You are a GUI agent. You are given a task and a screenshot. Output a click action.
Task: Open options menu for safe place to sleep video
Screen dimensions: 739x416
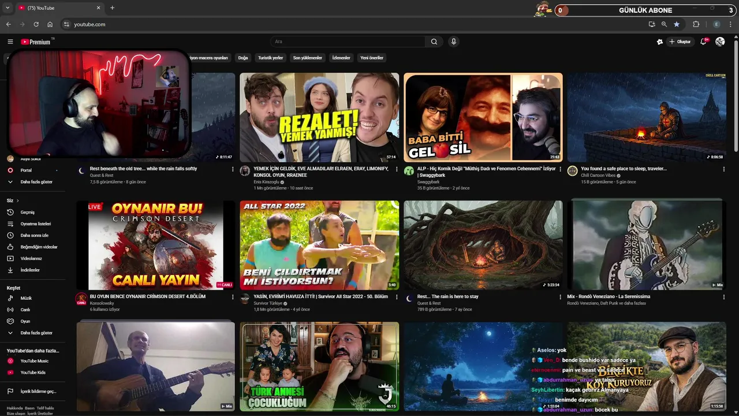click(x=724, y=169)
